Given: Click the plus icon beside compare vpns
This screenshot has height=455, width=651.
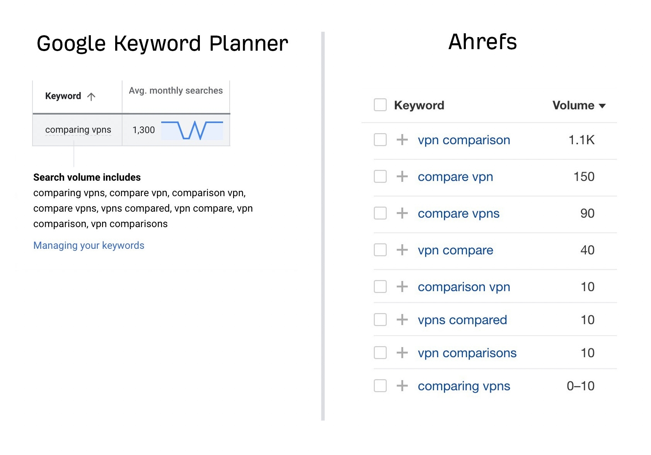Looking at the screenshot, I should coord(403,214).
